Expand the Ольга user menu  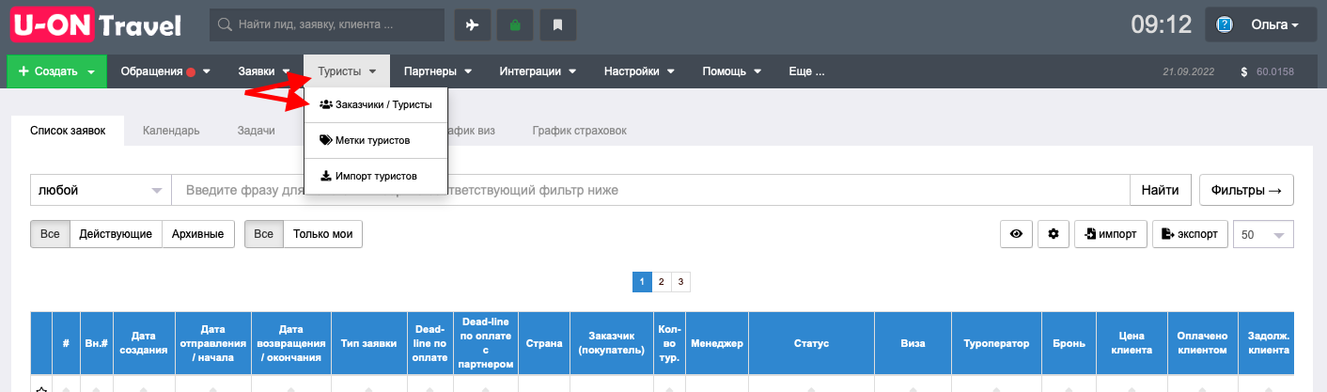pyautogui.click(x=1260, y=25)
